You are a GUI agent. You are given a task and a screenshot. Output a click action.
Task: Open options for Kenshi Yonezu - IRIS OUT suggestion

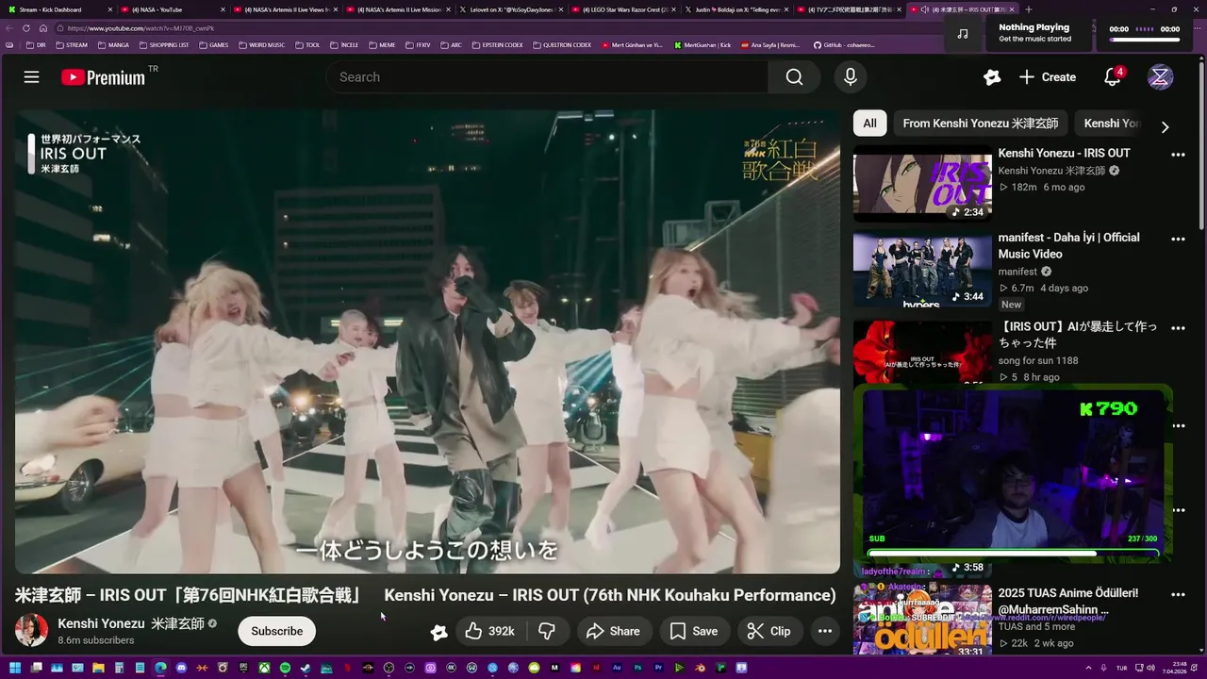click(1178, 155)
